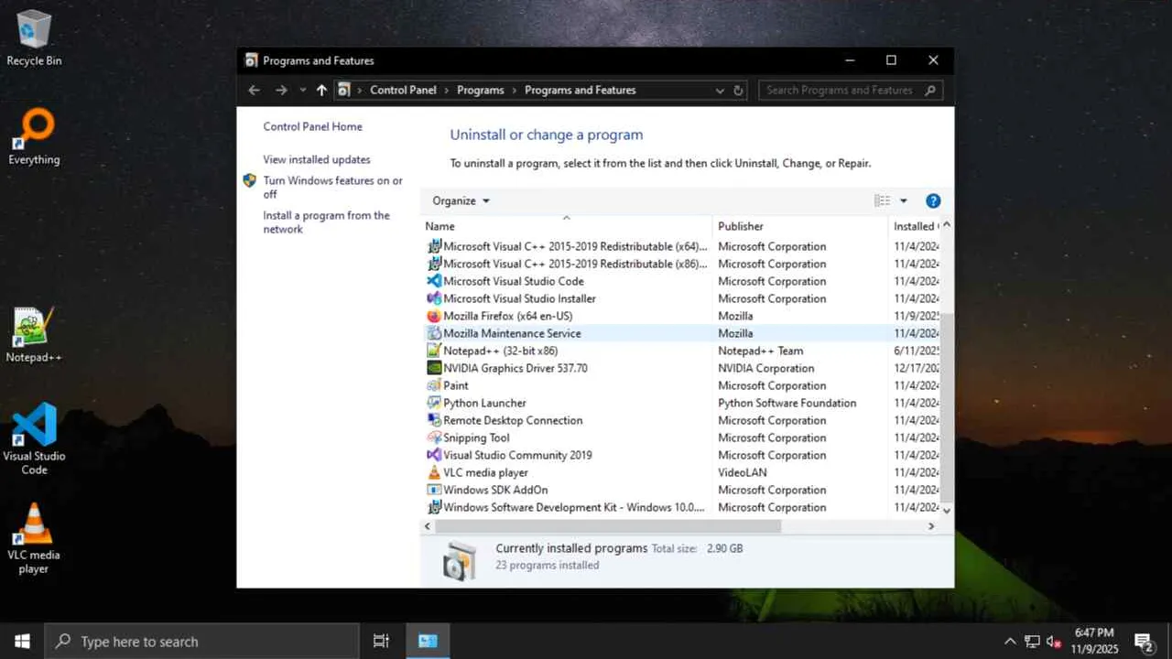
Task: Open Control Panel Home link
Action: [x=313, y=126]
